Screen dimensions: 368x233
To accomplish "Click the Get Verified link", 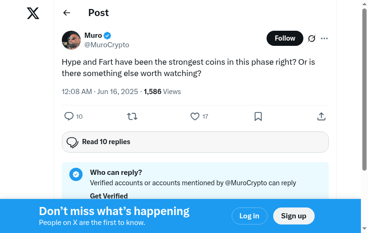I will (x=109, y=196).
